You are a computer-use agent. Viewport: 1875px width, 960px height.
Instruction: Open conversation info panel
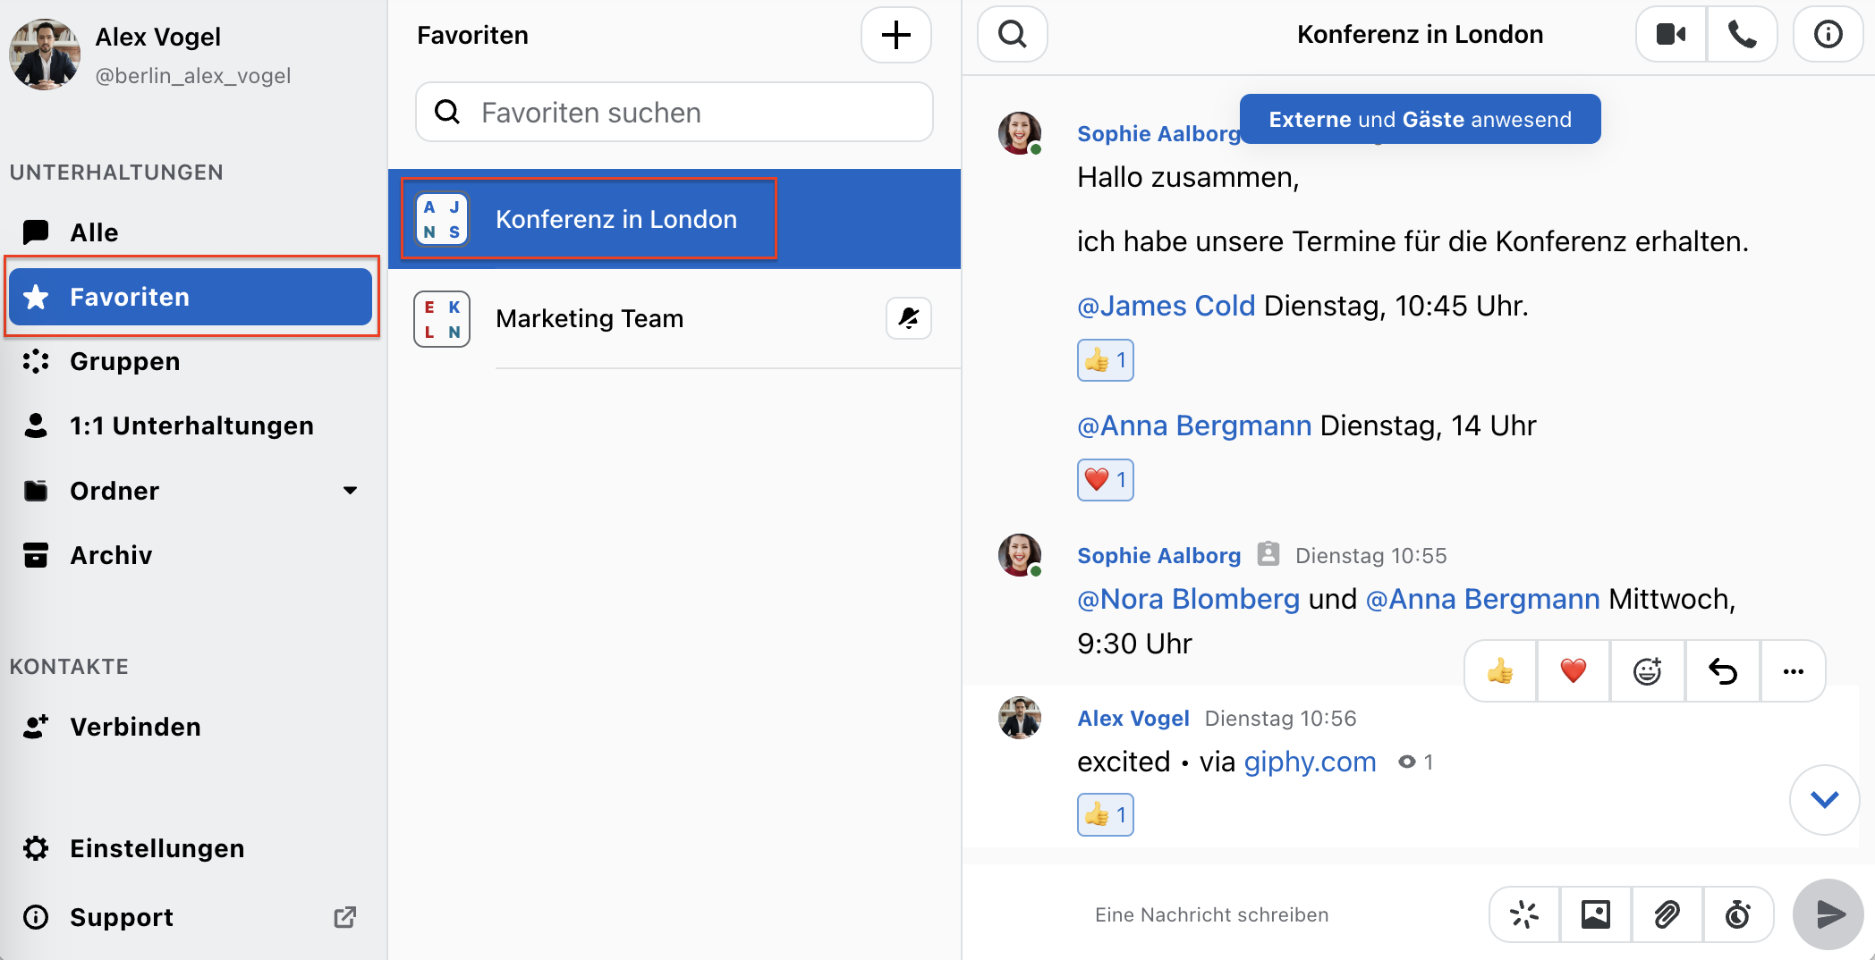1828,35
